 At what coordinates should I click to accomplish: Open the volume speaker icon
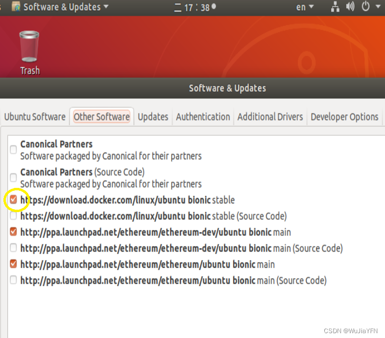tap(350, 7)
